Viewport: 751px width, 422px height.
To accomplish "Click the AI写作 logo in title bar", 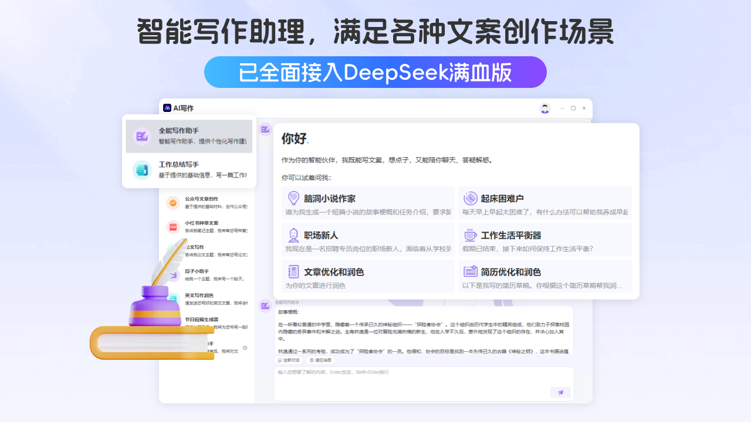I will point(167,108).
